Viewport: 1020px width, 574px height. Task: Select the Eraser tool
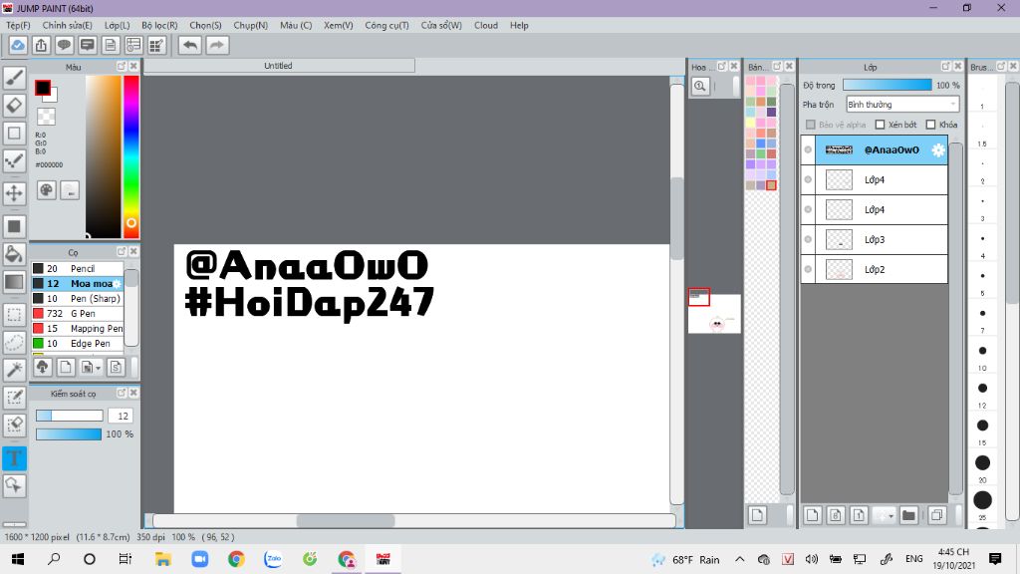(14, 106)
